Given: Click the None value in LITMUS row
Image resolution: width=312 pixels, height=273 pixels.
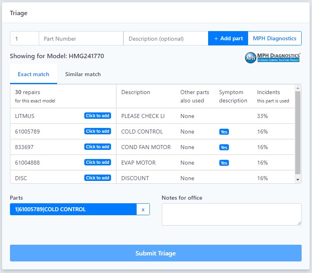Looking at the screenshot, I should (x=187, y=116).
